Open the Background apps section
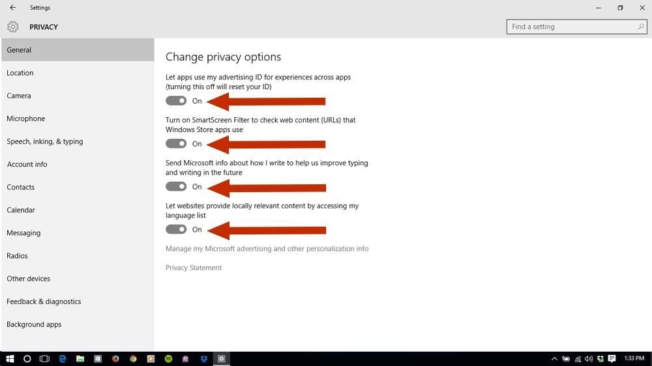Image resolution: width=652 pixels, height=366 pixels. (78, 324)
